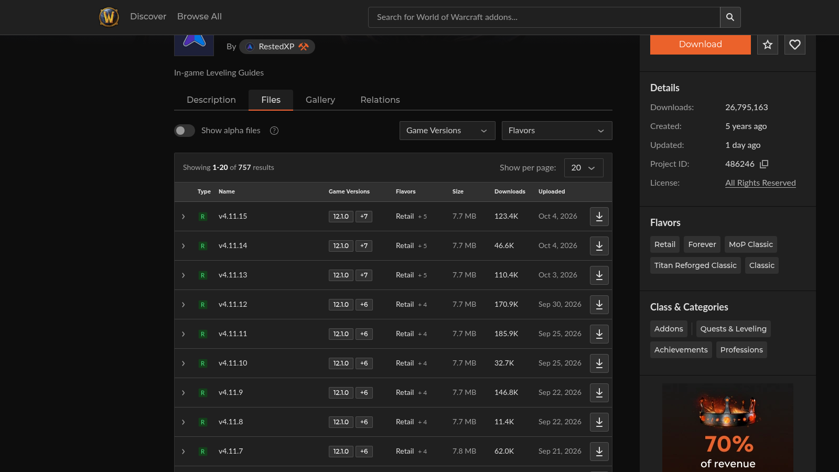Open the Relations tab
Image resolution: width=839 pixels, height=472 pixels.
[380, 100]
